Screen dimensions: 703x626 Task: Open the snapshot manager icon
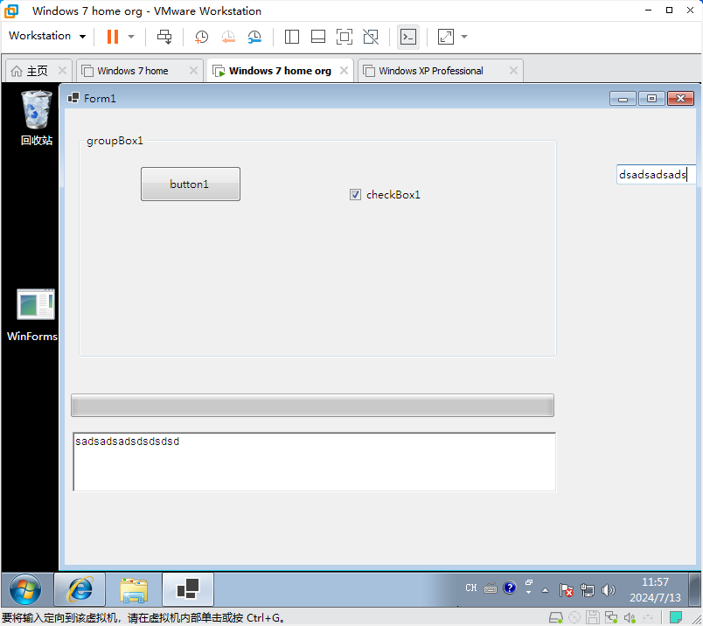pyautogui.click(x=254, y=37)
